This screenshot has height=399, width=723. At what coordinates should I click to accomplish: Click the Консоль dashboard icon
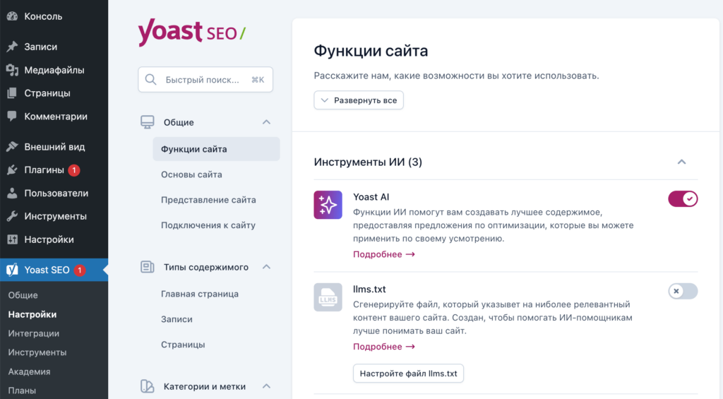[12, 16]
